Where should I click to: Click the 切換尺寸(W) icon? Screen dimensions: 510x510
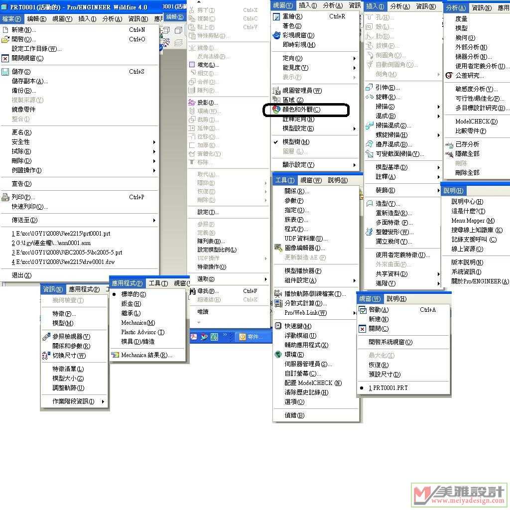[x=46, y=356]
